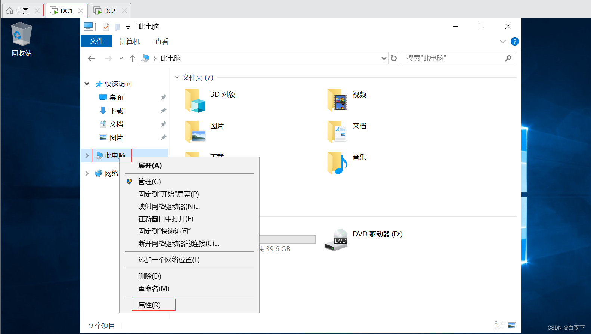Screen dimensions: 591x334
Task: Open the blue help question icon
Action: click(514, 41)
